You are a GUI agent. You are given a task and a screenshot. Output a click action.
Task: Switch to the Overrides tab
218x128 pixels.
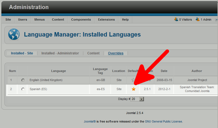tap(115, 53)
